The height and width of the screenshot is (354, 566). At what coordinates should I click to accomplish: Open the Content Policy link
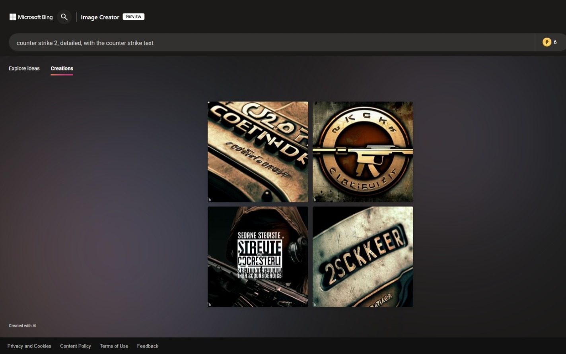click(76, 346)
